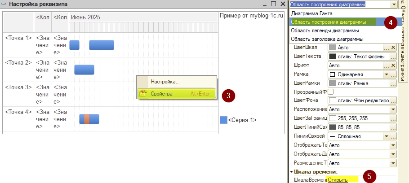Open the ЛинииСвязей line style dropdown arrow
Screen dimensions: 409x183
click(x=387, y=136)
